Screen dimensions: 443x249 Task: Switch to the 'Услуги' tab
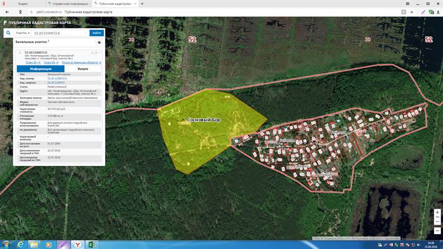(83, 69)
